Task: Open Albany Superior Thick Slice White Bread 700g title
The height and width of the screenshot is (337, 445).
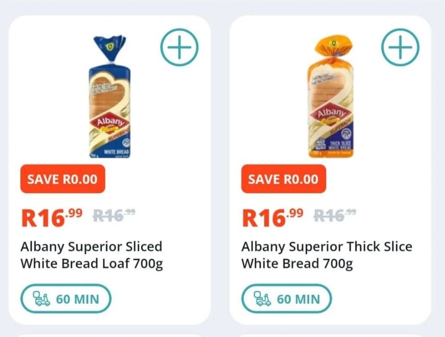Action: 327,255
